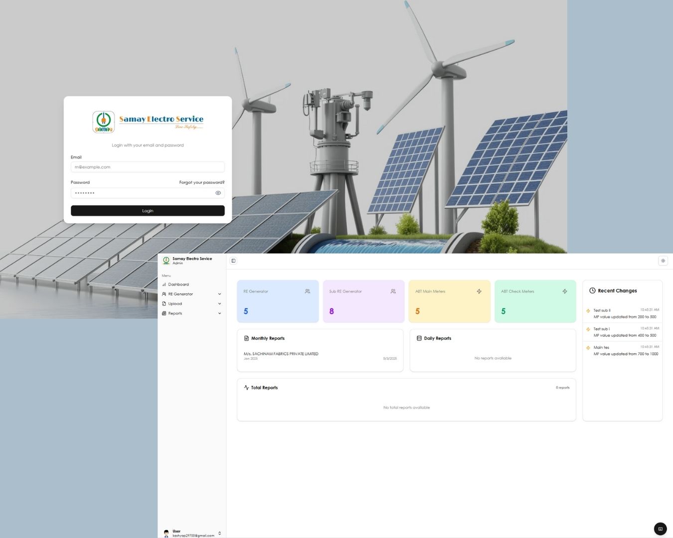The image size is (673, 538).
Task: Click the Email input field
Action: [148, 167]
